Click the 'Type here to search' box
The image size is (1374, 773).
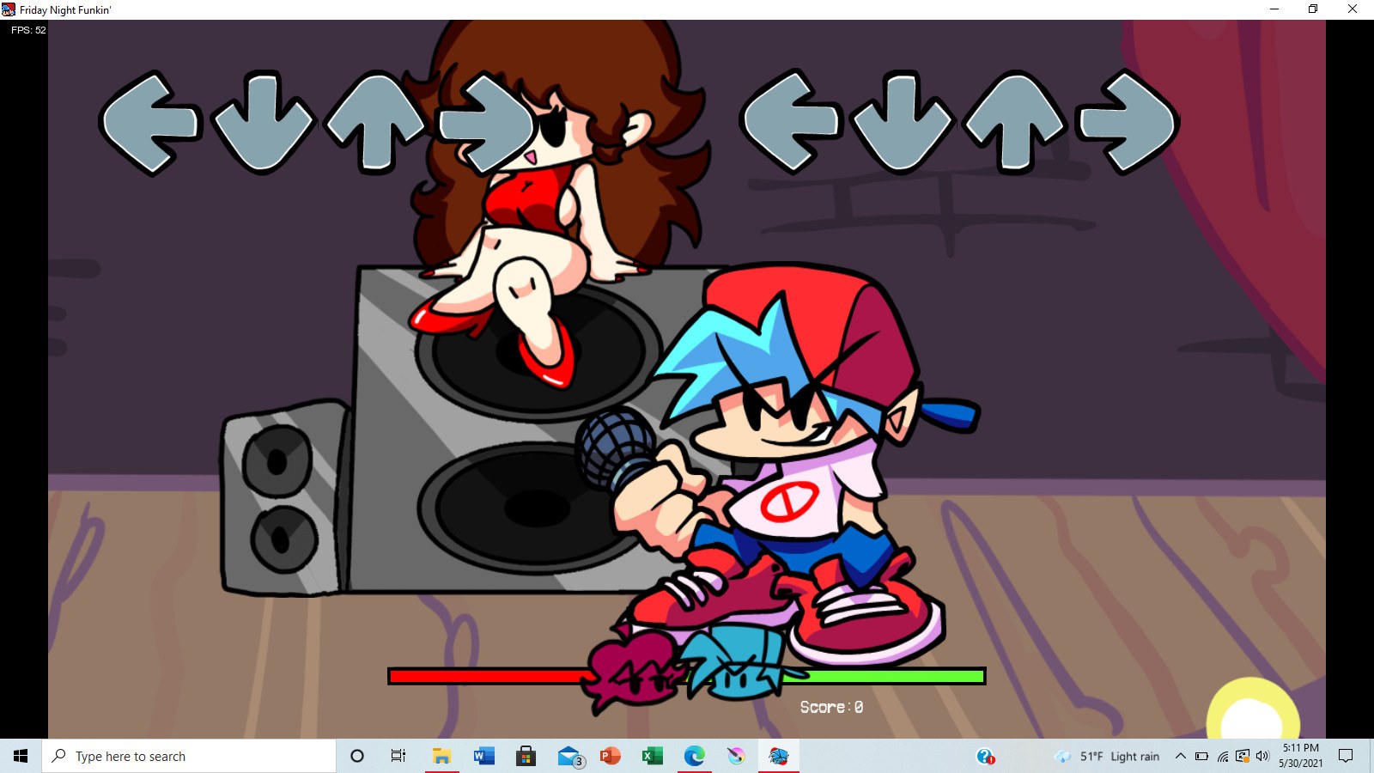[189, 756]
